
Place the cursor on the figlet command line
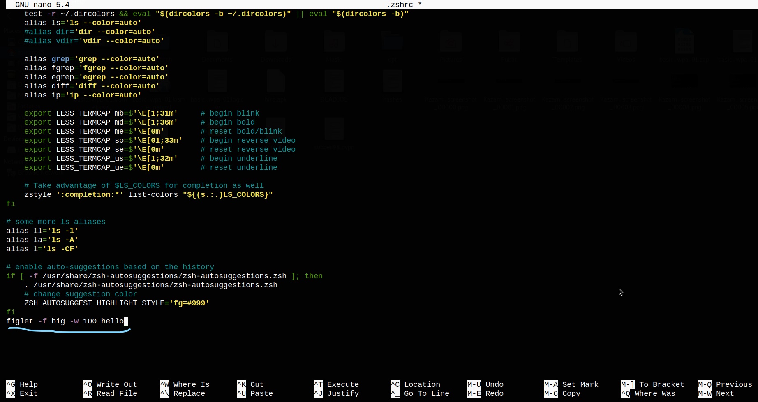[66, 321]
